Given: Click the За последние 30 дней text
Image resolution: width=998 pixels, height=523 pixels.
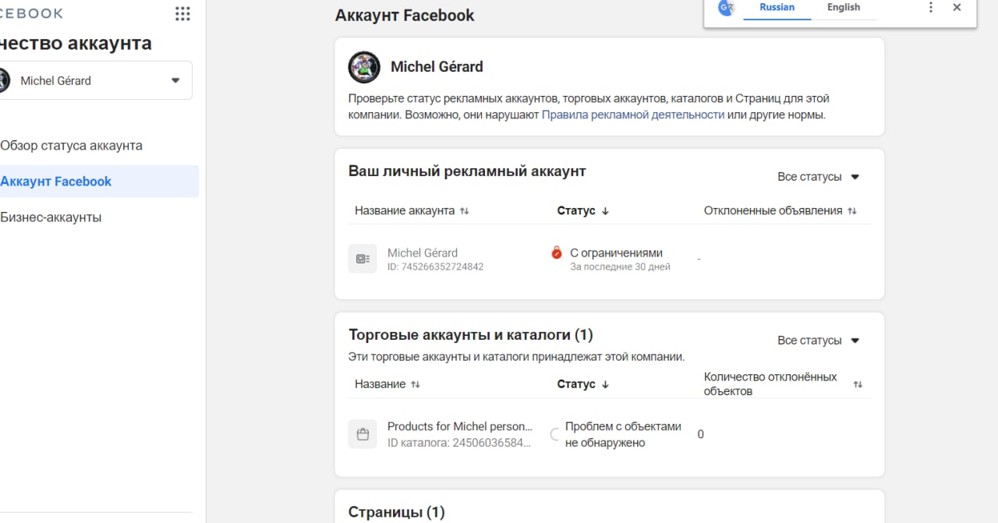Looking at the screenshot, I should pyautogui.click(x=620, y=267).
